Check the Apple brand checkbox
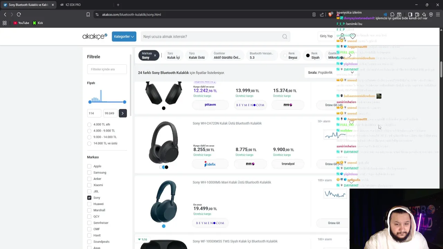The image size is (443, 249). point(89,166)
